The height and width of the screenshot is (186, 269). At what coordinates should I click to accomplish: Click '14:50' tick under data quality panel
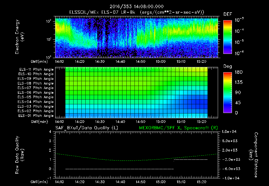pyautogui.click(x=141, y=182)
